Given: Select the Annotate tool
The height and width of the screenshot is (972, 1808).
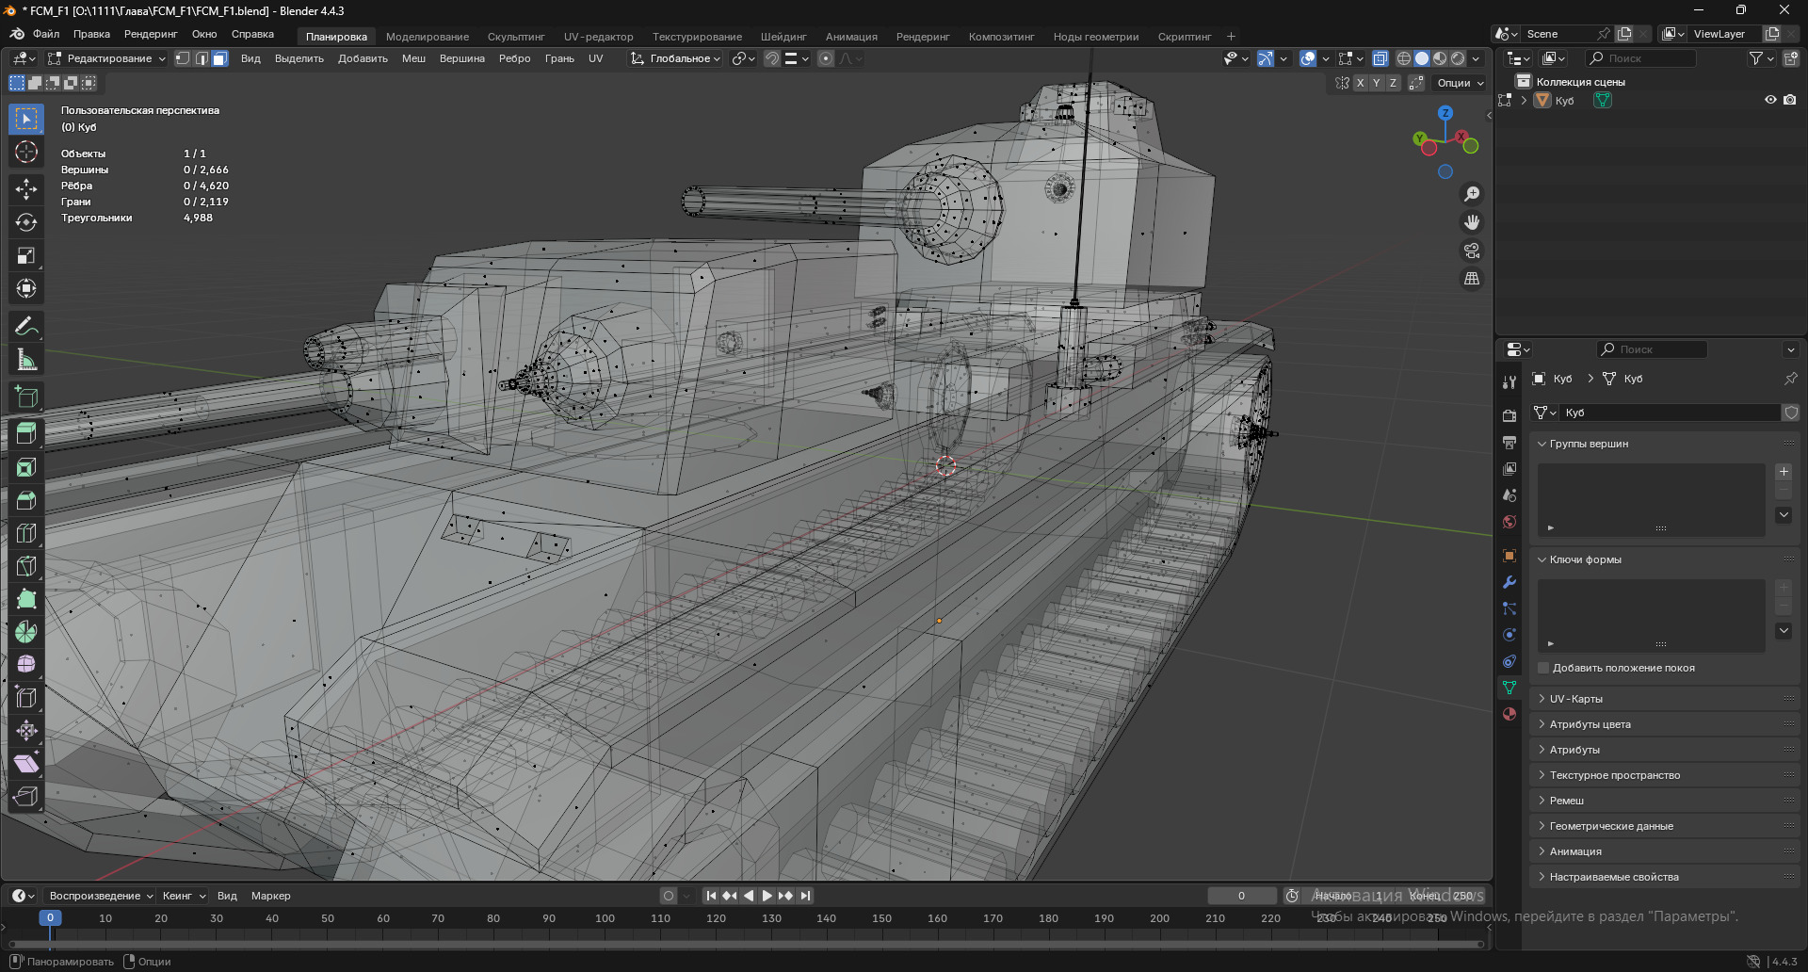Looking at the screenshot, I should (26, 326).
